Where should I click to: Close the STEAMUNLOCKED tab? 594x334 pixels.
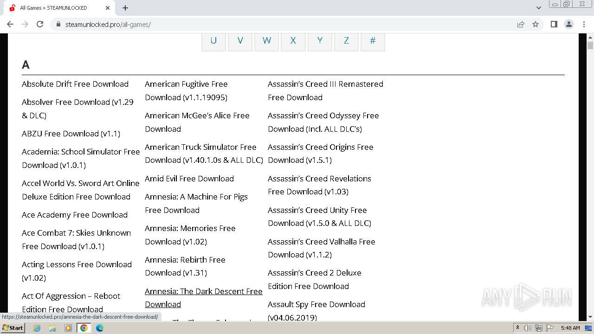(108, 8)
